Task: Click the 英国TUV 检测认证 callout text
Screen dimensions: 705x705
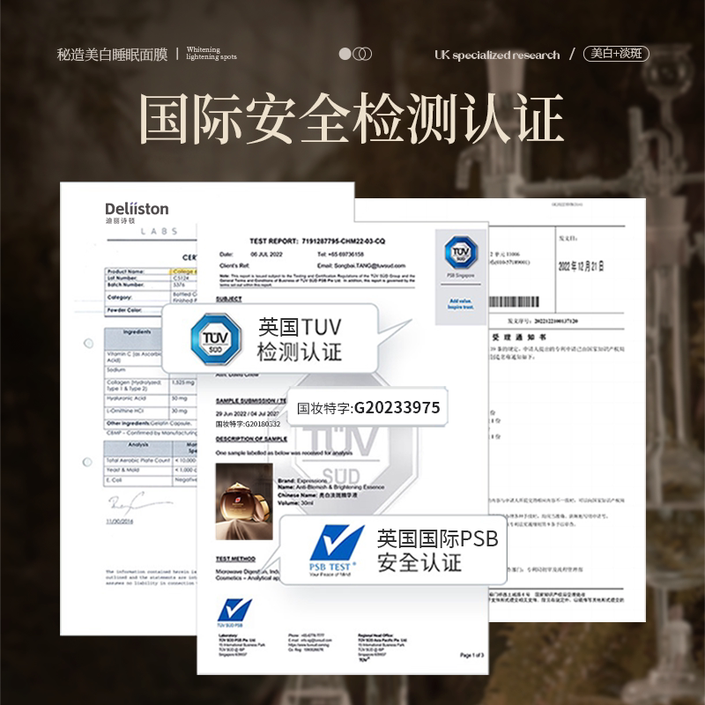Action: point(299,339)
